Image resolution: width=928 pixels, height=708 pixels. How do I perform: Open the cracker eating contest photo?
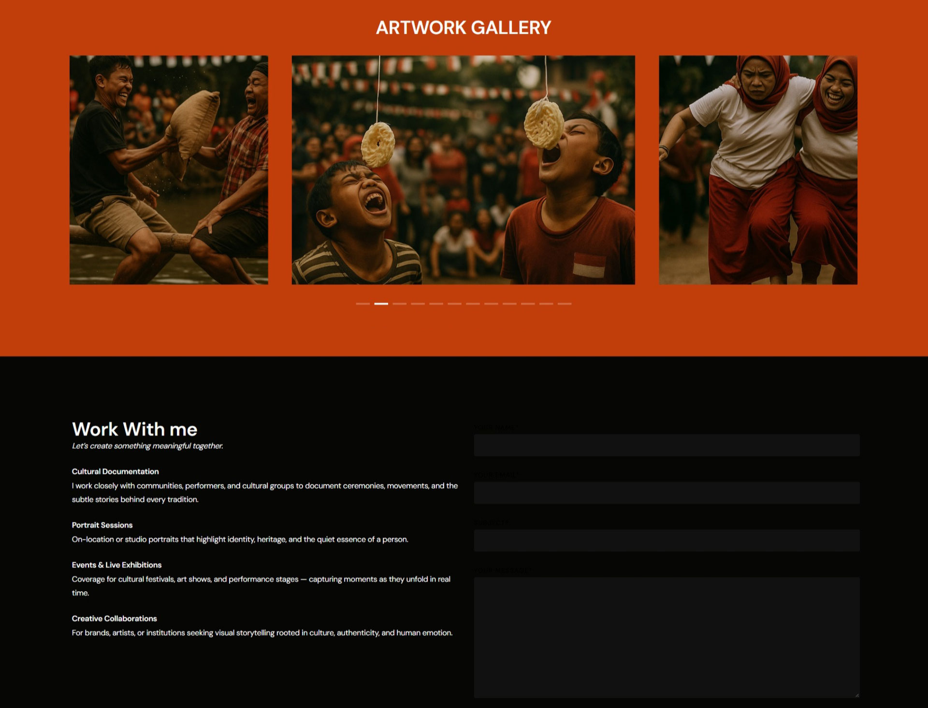(x=463, y=170)
